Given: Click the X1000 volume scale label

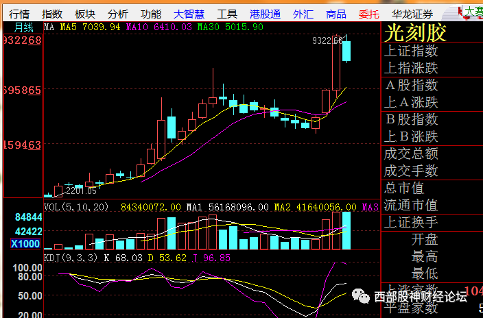Looking at the screenshot, I should tap(25, 244).
